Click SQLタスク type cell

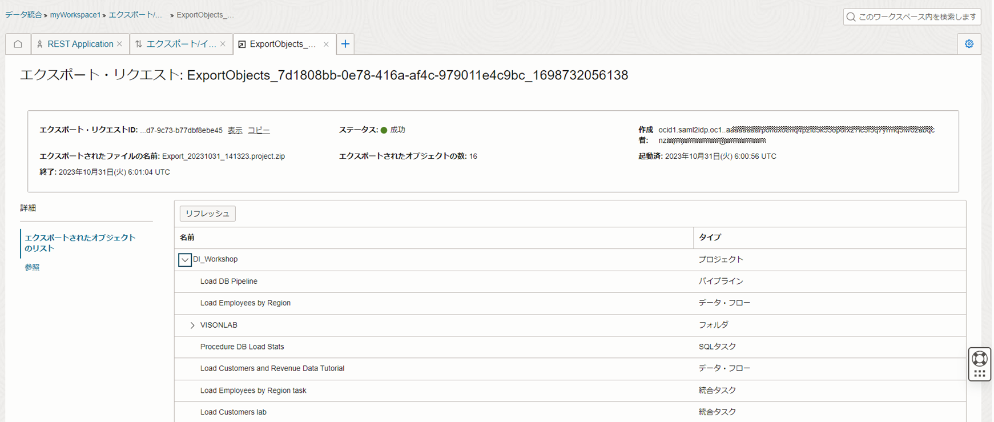point(717,347)
